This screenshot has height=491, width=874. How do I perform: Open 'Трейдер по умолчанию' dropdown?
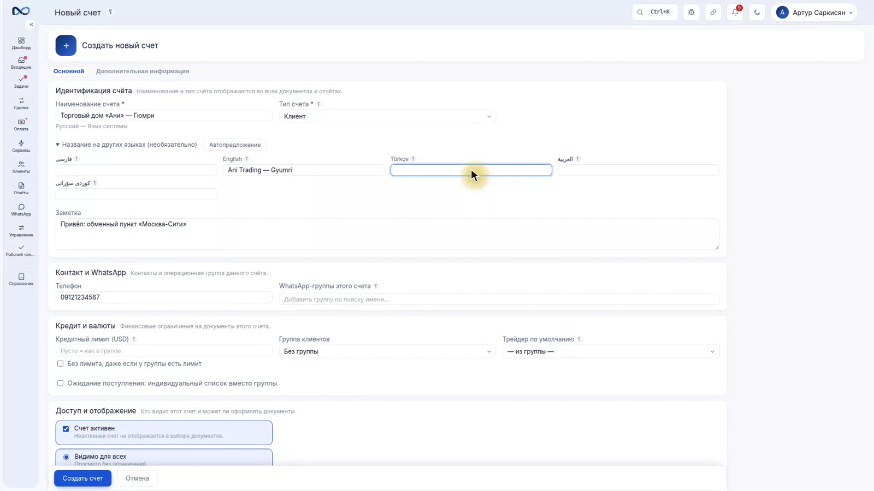(x=611, y=351)
